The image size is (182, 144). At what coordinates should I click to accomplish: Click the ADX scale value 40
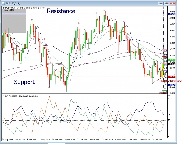(x=169, y=99)
